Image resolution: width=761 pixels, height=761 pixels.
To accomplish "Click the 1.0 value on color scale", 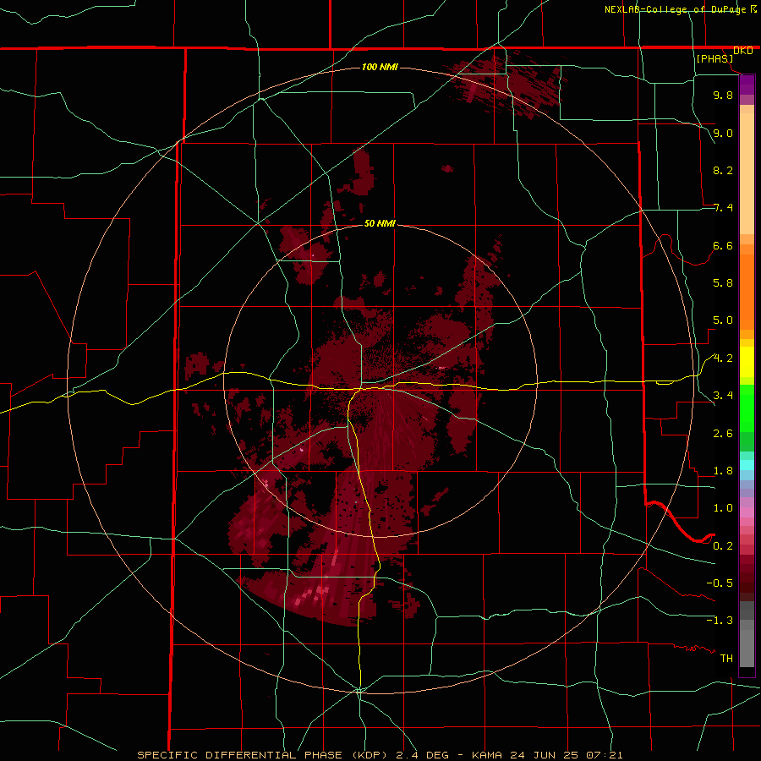I will [x=723, y=508].
